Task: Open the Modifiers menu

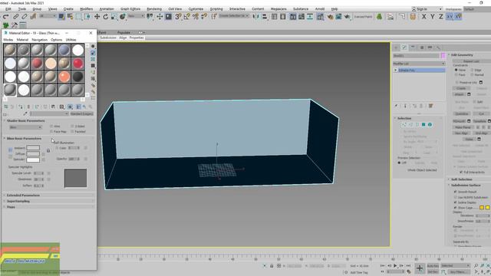Action: pyautogui.click(x=86, y=8)
